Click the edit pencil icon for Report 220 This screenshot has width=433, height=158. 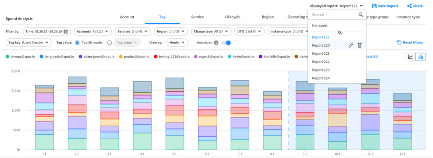click(x=350, y=45)
